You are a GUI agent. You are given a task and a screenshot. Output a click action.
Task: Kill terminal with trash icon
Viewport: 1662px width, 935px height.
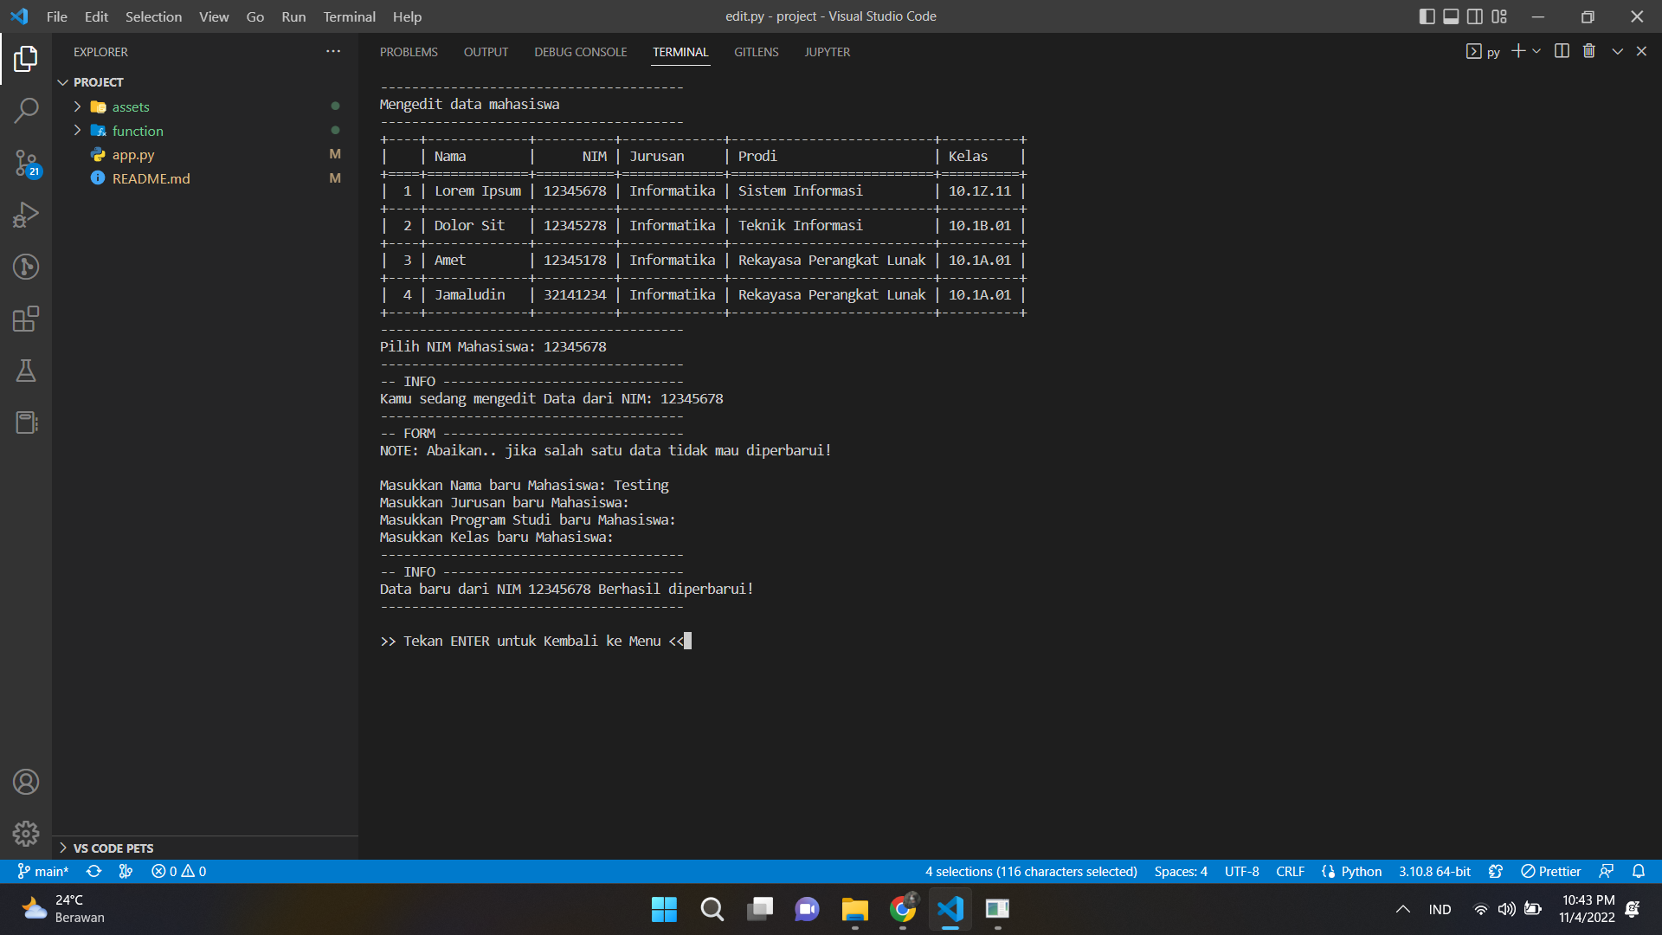click(1588, 51)
